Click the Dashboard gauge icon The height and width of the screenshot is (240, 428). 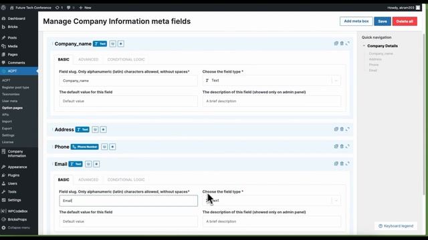pyautogui.click(x=3, y=19)
